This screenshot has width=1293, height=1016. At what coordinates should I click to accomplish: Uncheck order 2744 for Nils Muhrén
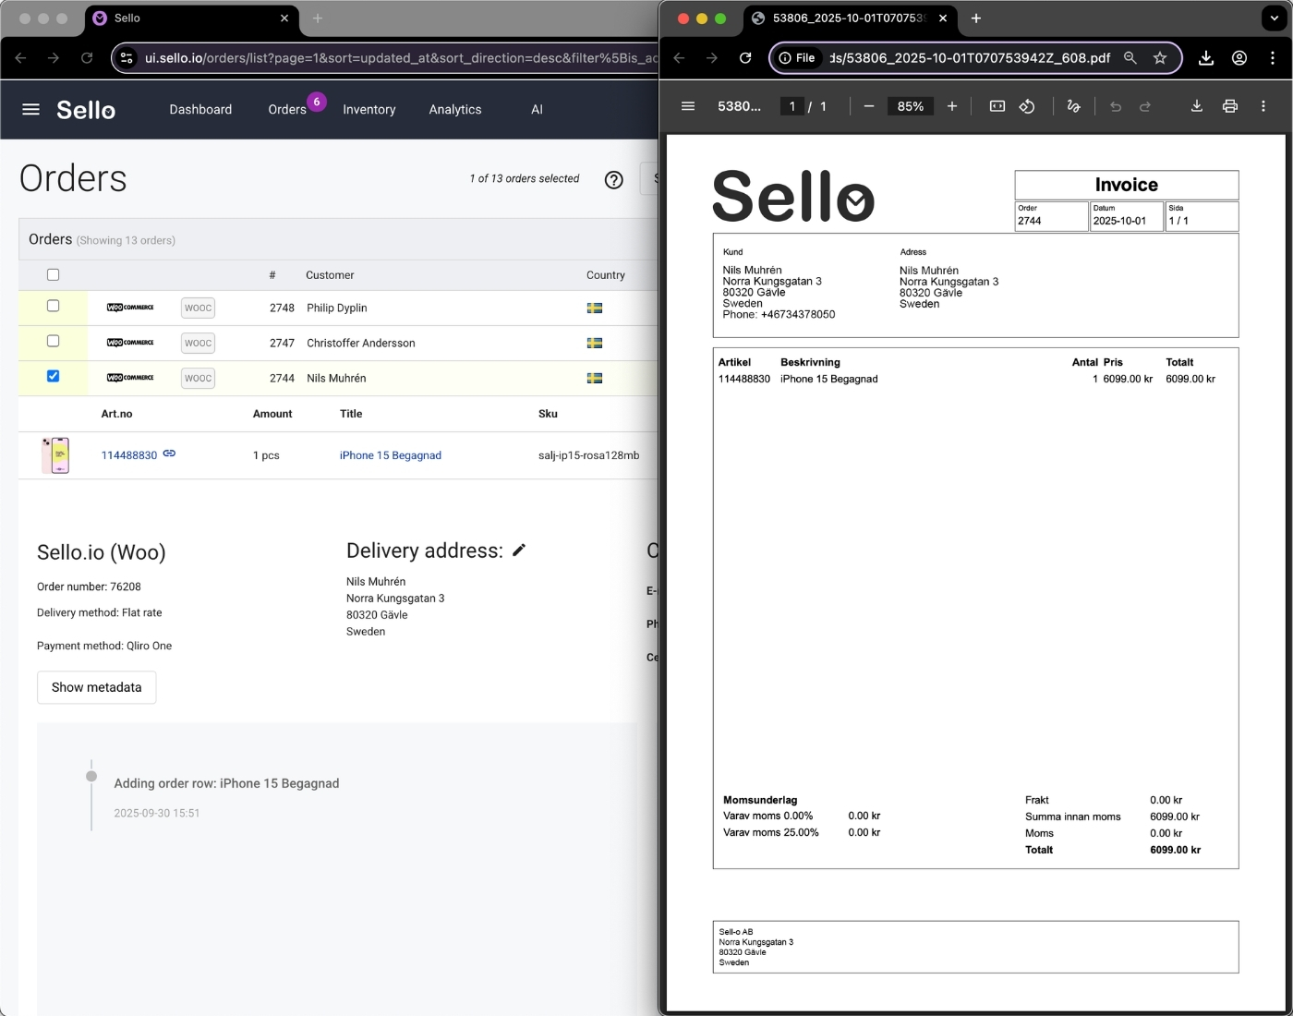pyautogui.click(x=53, y=376)
